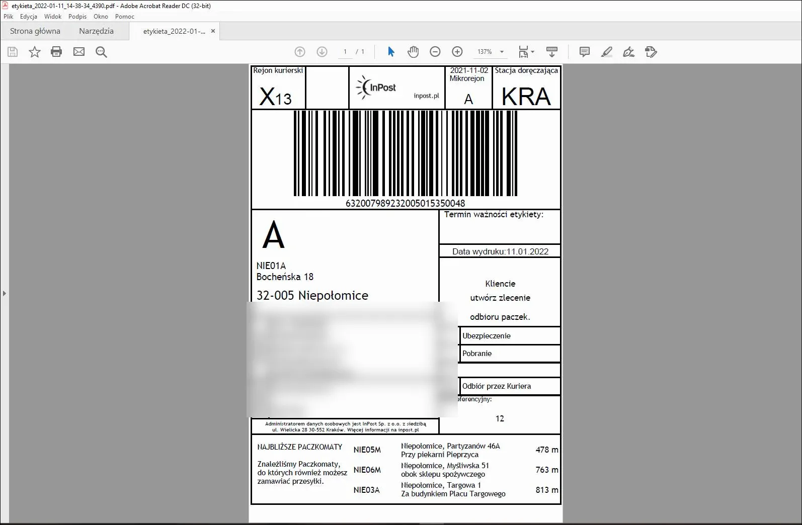Click the current page number field
Viewport: 802px width, 525px height.
[x=345, y=52]
